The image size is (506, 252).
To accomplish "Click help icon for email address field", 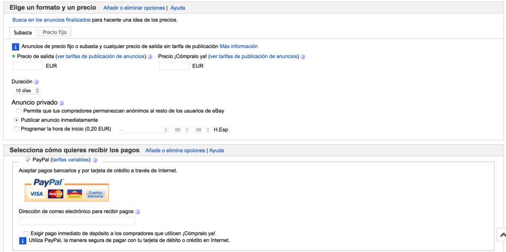I will [138, 212].
